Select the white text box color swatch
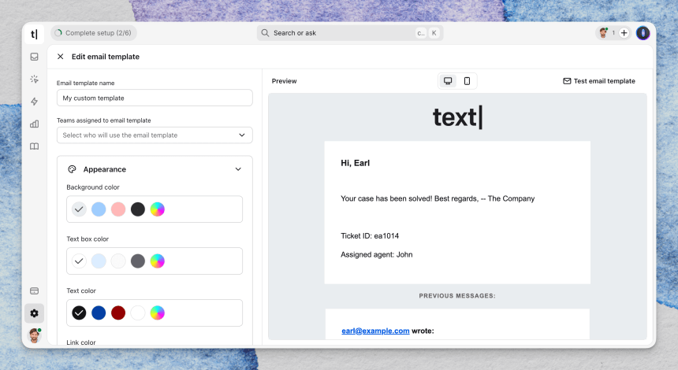 coord(79,261)
